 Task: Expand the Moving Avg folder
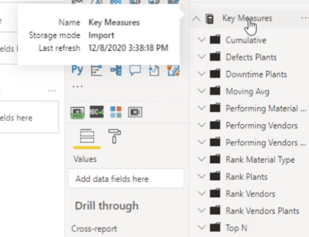(202, 91)
